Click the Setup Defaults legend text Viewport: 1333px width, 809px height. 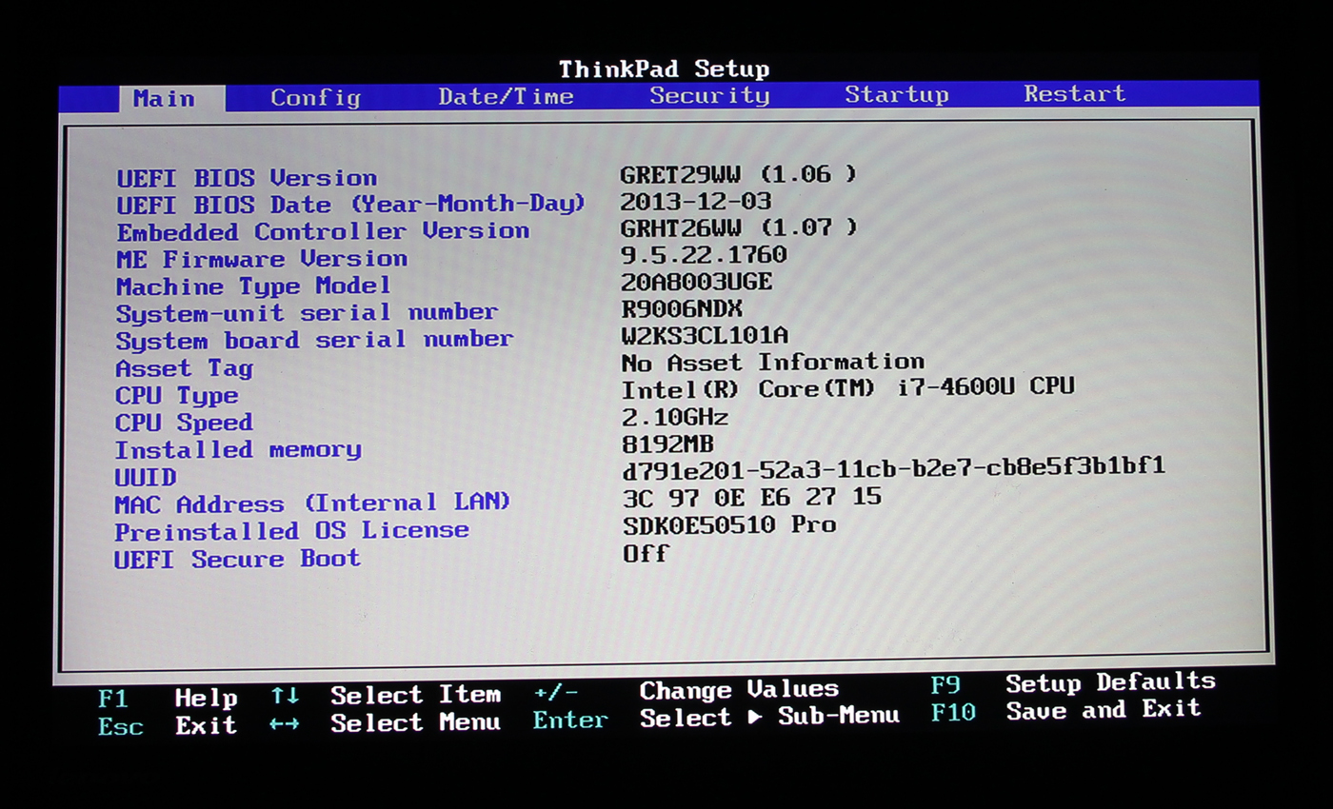click(x=1111, y=682)
